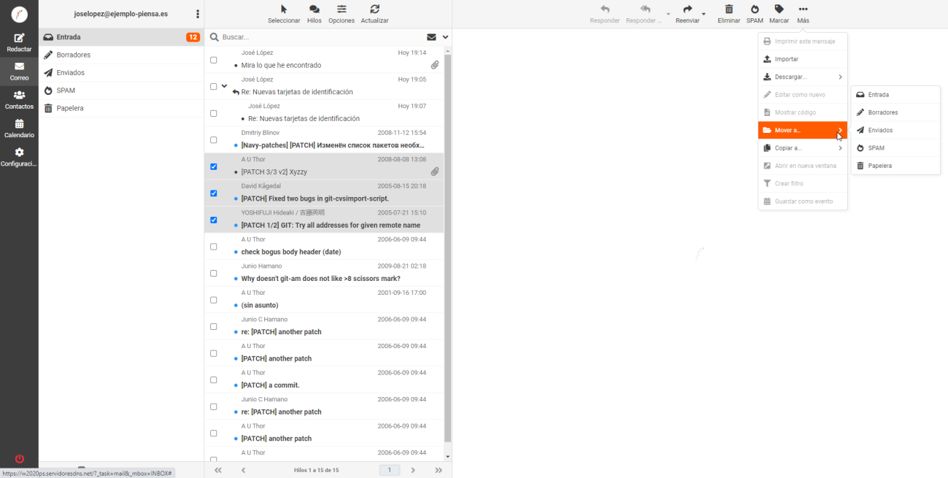Viewport: 948px width, 478px height.
Task: Open the Hilos threads icon
Action: (314, 9)
